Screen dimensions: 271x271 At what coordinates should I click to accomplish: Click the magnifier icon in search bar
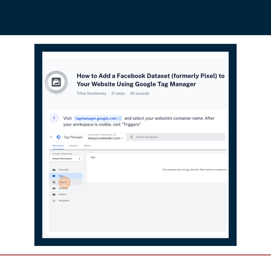click(x=131, y=137)
